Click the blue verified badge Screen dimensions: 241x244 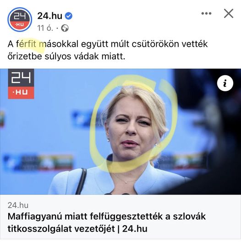68,16
